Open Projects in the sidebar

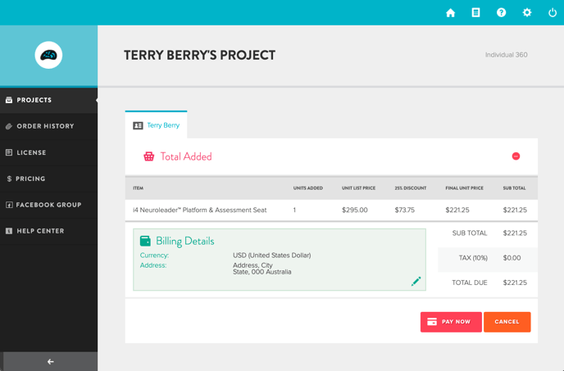coord(48,100)
